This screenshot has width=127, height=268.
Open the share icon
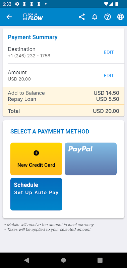[x=82, y=17]
